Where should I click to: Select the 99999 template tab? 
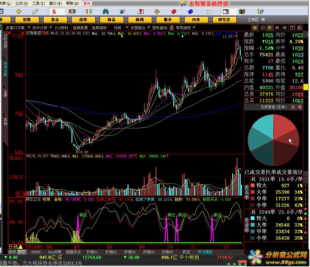pyautogui.click(x=36, y=252)
